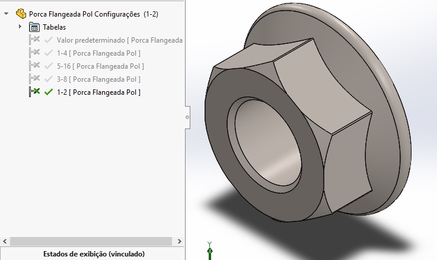Click the configuration icon of the 3-8 row
This screenshot has height=260, width=437.
tap(34, 79)
